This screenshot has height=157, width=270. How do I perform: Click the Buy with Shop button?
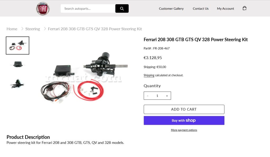pyautogui.click(x=184, y=121)
